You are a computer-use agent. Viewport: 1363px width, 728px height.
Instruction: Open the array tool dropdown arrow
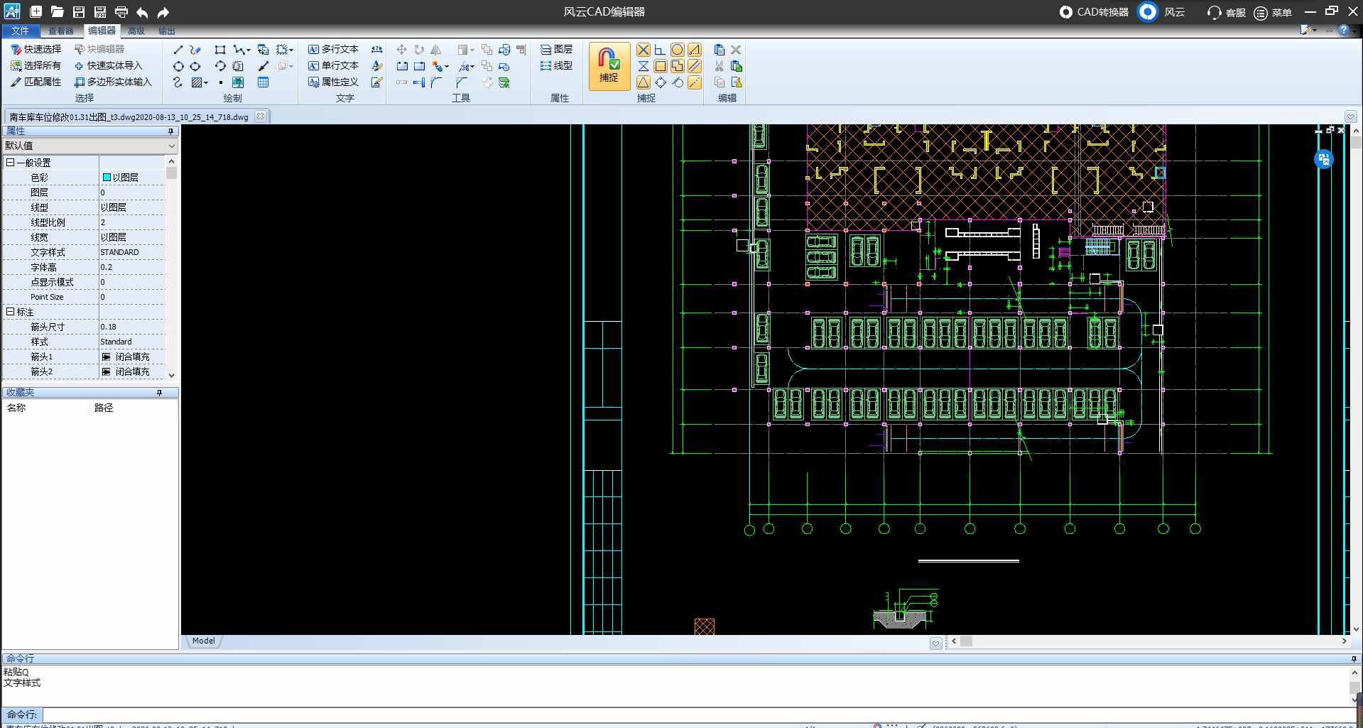[472, 50]
